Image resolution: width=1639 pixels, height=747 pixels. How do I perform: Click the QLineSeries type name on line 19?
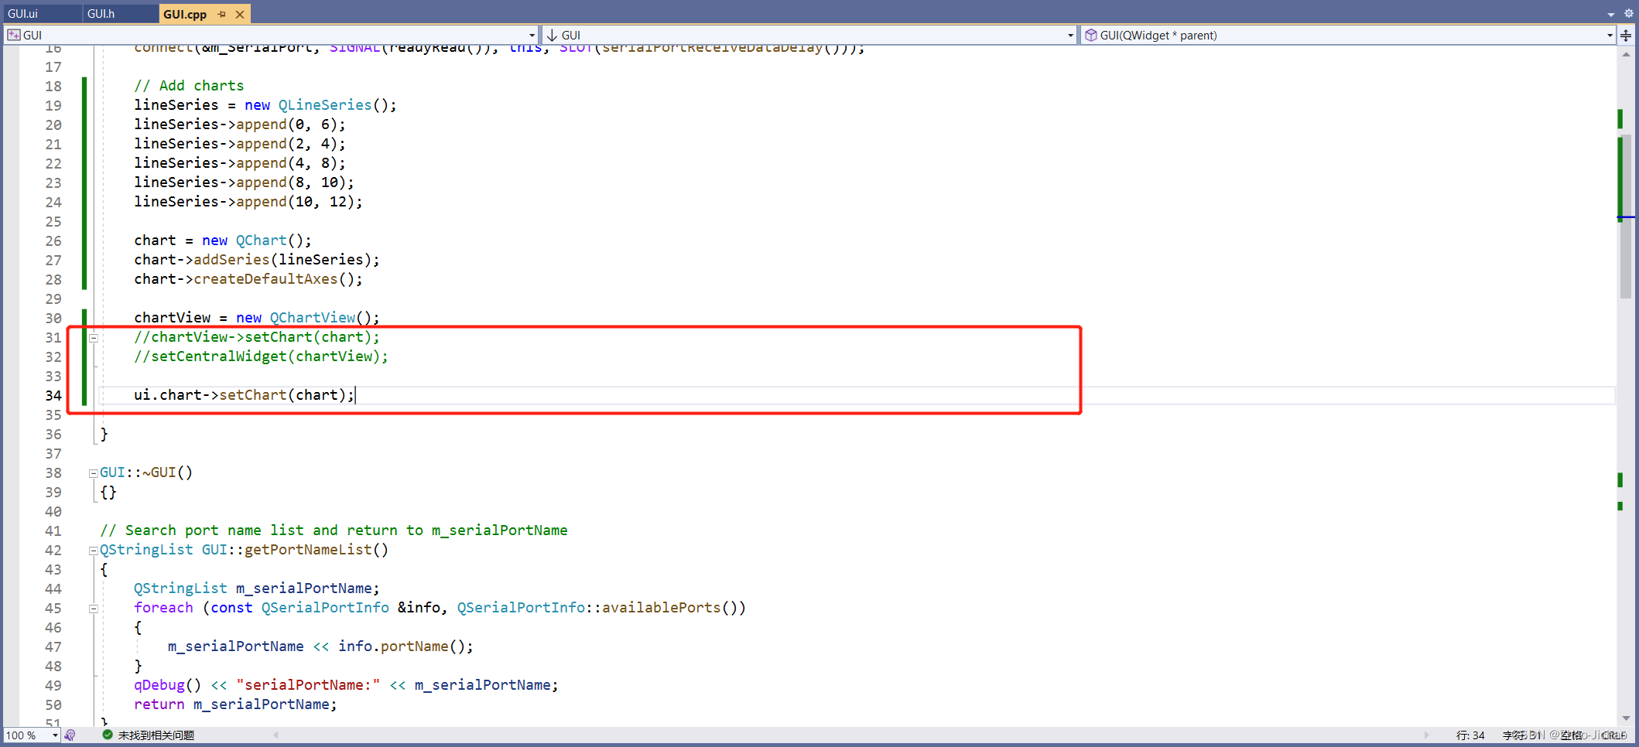click(x=325, y=105)
